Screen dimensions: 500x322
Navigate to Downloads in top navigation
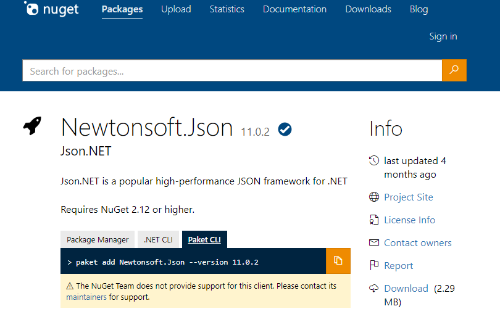coord(369,9)
